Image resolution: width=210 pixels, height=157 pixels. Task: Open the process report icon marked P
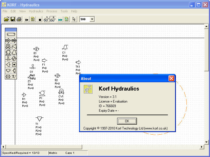pos(66,19)
